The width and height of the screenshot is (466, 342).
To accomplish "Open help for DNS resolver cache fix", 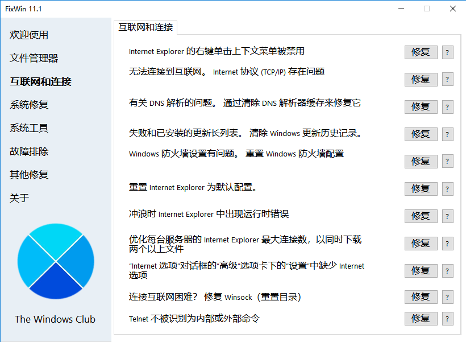I will [447, 106].
